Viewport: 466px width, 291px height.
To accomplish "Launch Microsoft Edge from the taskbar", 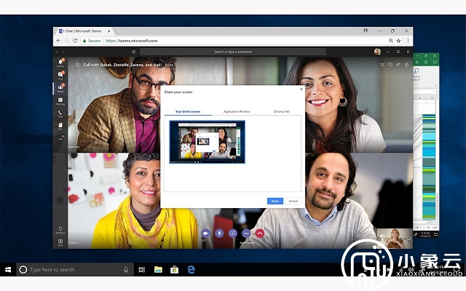I will [x=191, y=270].
